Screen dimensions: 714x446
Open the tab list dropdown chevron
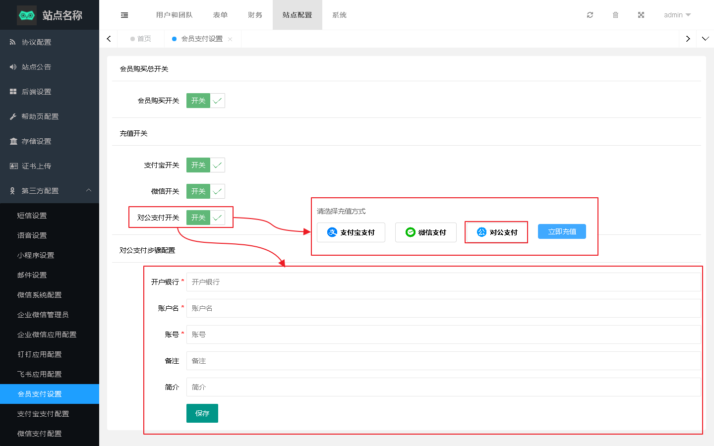705,39
